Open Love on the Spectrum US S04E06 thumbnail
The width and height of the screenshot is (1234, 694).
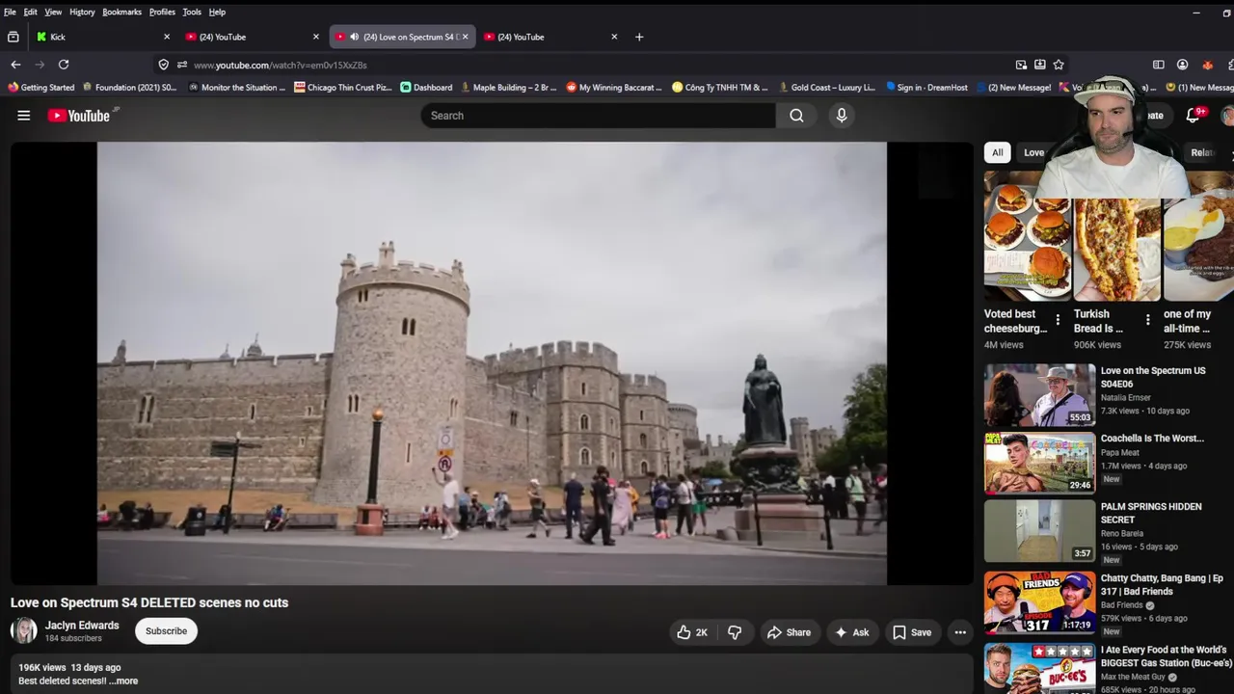(1039, 394)
